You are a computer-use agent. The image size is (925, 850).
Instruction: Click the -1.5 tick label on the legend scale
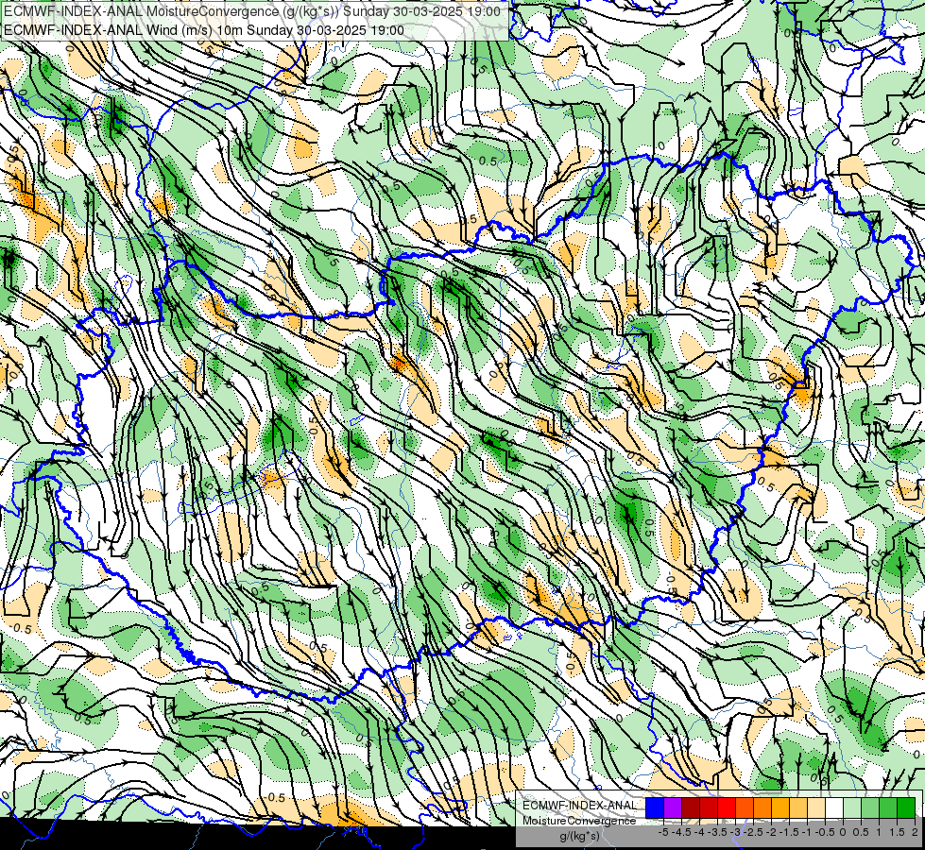click(x=789, y=832)
